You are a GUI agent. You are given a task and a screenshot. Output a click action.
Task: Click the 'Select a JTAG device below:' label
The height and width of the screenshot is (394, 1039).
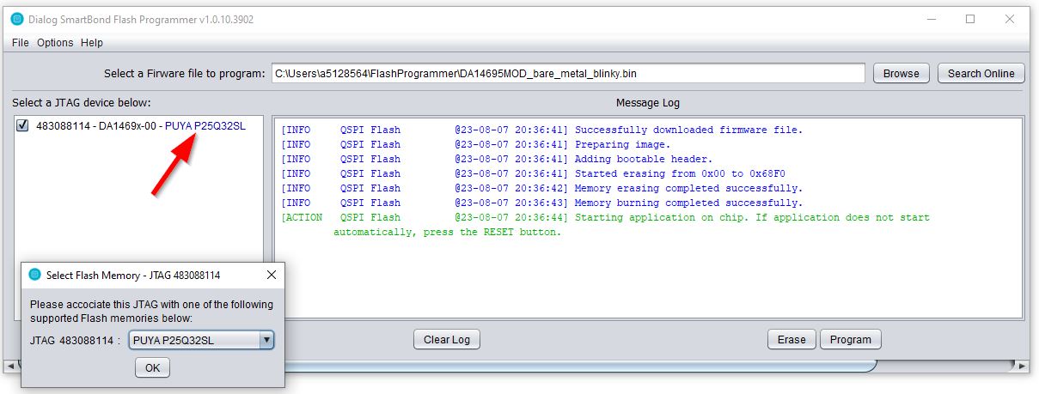click(82, 103)
